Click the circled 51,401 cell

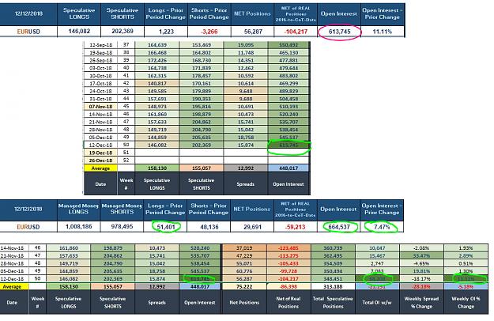(x=166, y=227)
